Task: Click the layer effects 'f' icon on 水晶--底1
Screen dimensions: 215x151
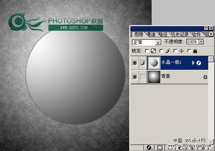Action: (199, 63)
